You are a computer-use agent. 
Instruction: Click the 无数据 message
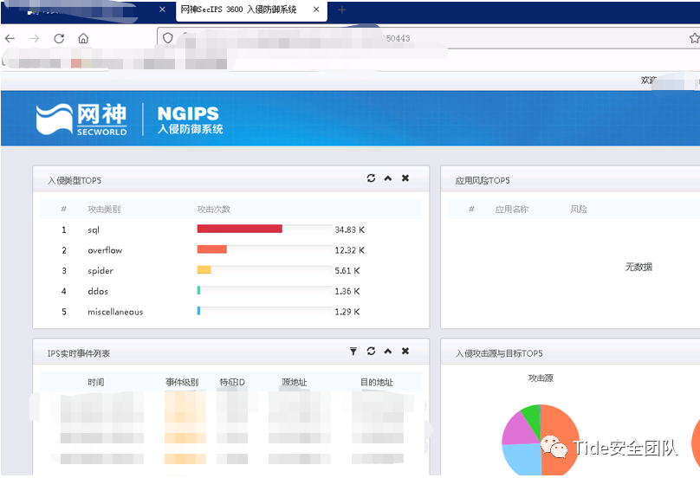coord(638,267)
